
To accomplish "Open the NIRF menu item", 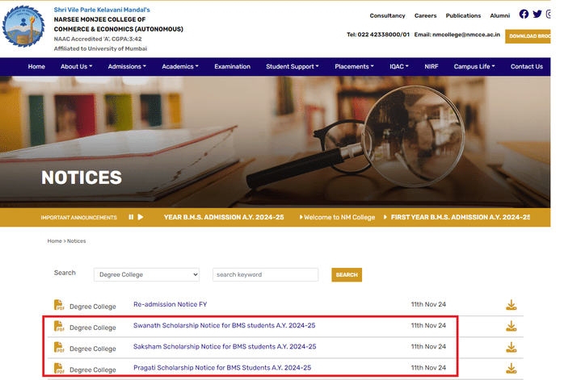I will 432,67.
